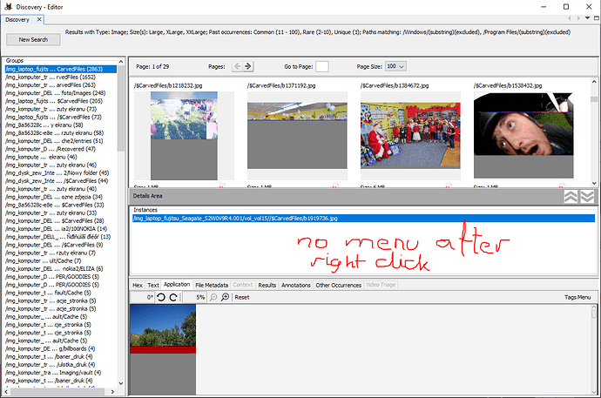Switch to the Annotations tab
The width and height of the screenshot is (601, 398).
tap(296, 285)
